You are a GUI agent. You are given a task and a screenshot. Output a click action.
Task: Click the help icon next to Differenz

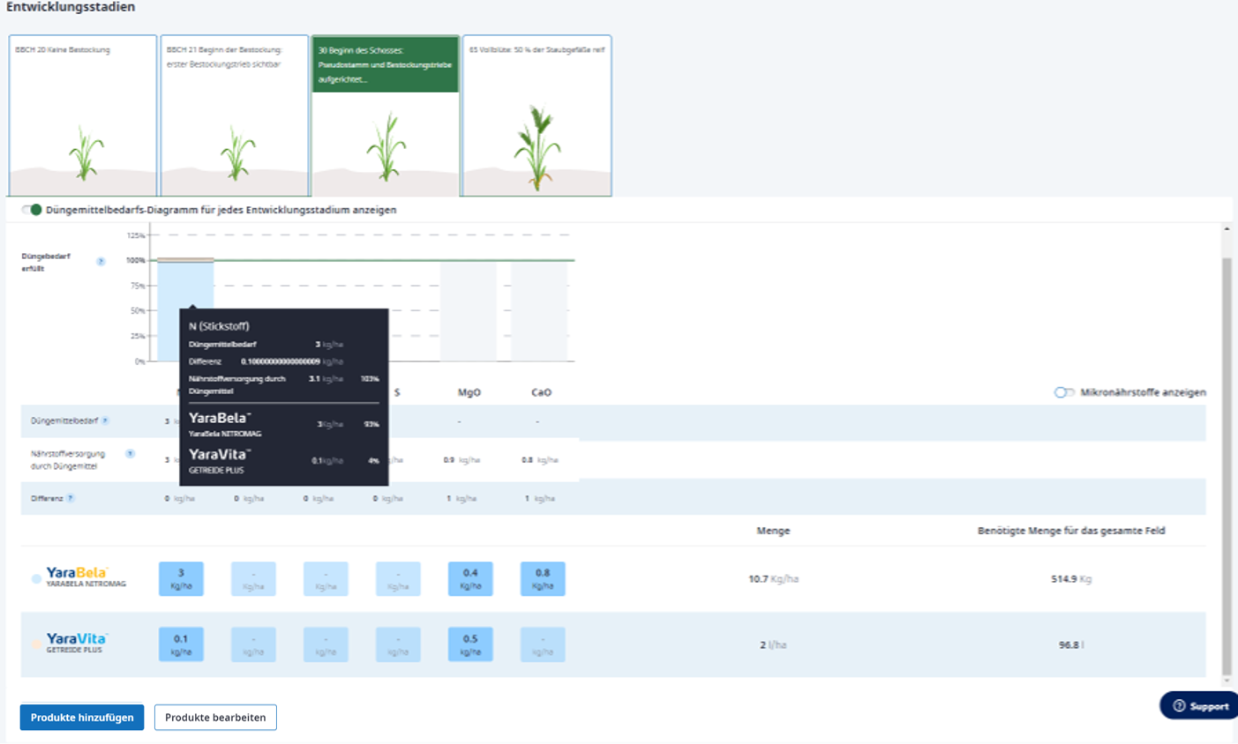tap(71, 499)
